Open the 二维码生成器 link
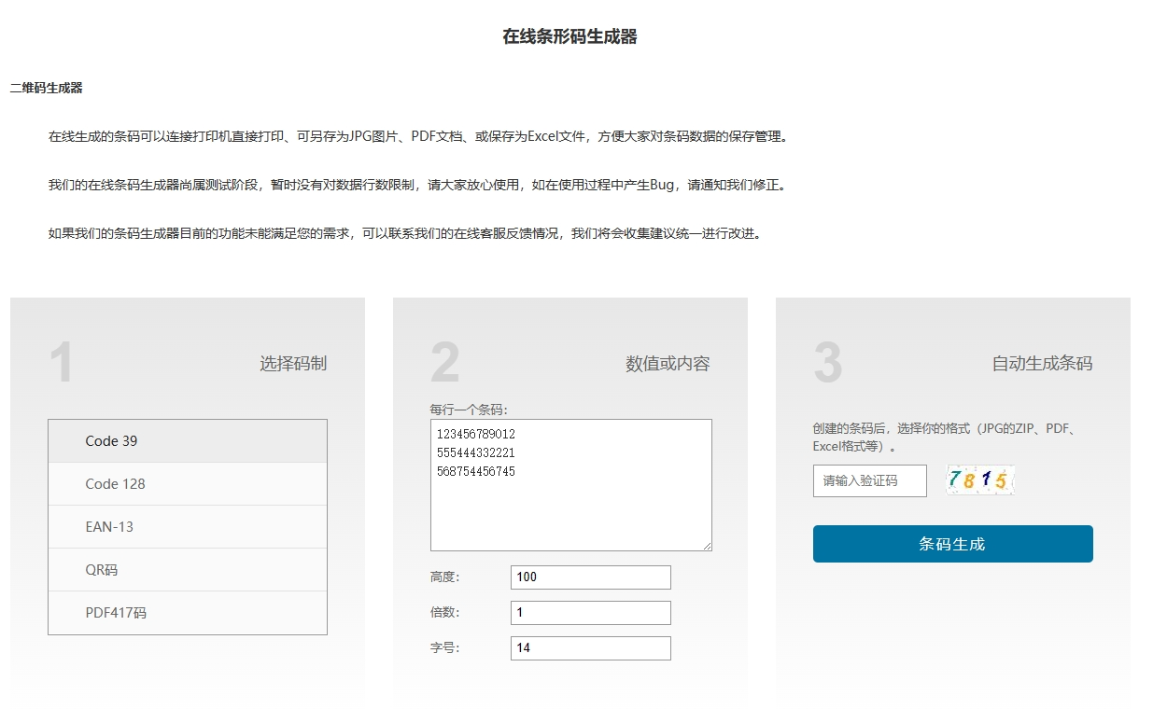1153x709 pixels. pyautogui.click(x=47, y=88)
